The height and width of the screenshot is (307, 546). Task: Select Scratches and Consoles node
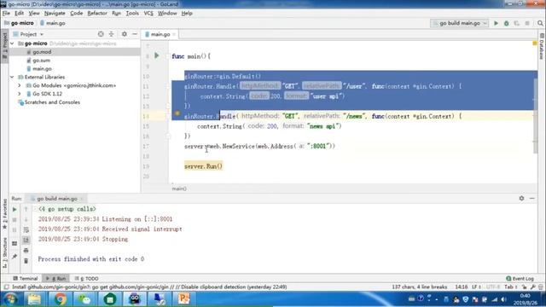(49, 102)
